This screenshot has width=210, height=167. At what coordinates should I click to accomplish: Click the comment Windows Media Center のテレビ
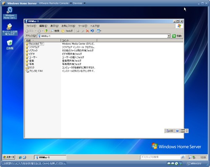pyautogui.click(x=78, y=44)
